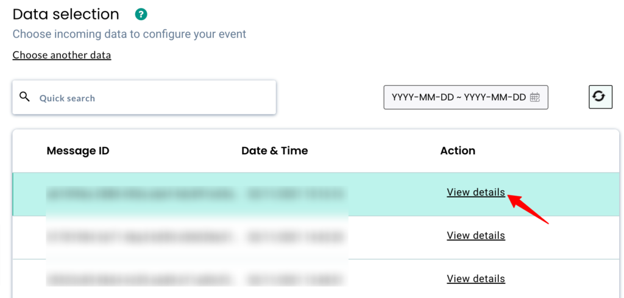The height and width of the screenshot is (298, 624).
Task: Open the calendar icon in date range field
Action: 535,98
